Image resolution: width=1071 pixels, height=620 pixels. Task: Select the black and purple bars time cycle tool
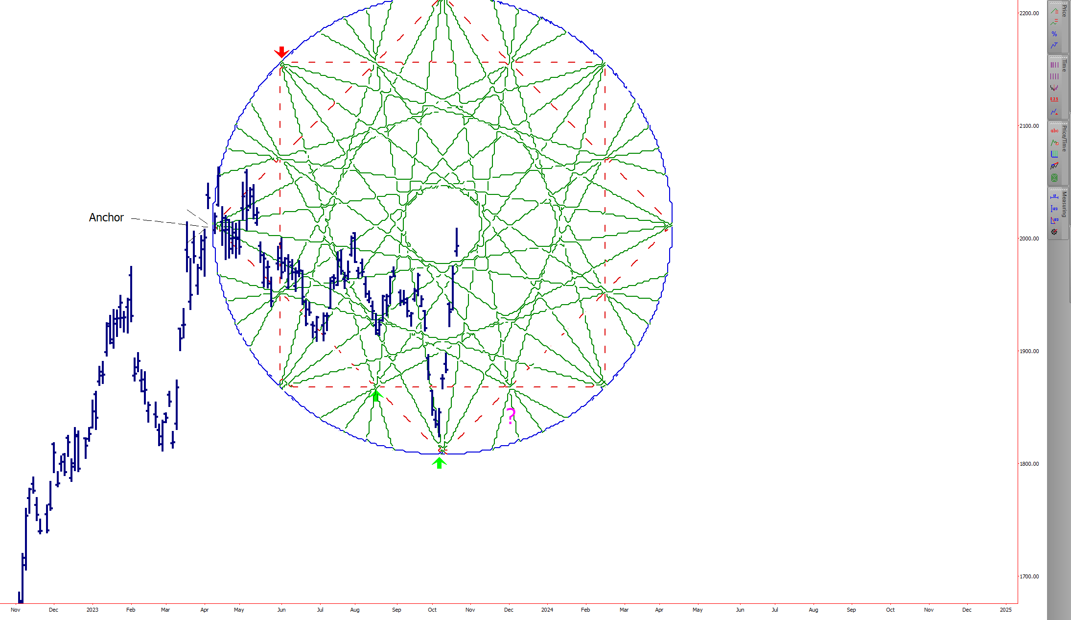pyautogui.click(x=1054, y=88)
